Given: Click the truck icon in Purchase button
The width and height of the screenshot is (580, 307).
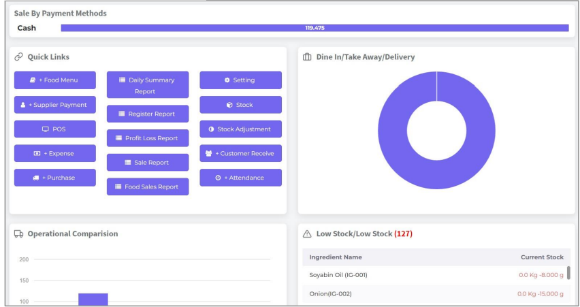Looking at the screenshot, I should [x=36, y=178].
